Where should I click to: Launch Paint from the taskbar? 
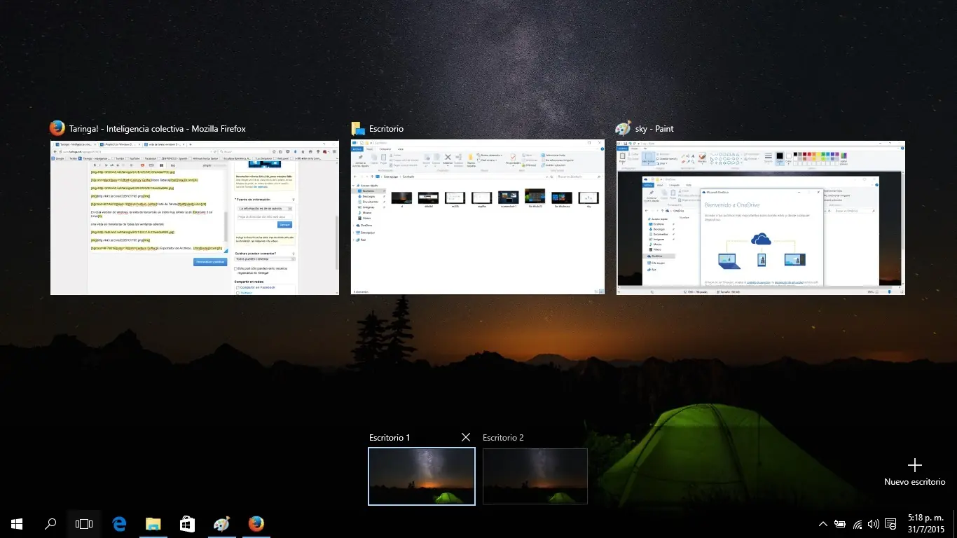click(221, 523)
